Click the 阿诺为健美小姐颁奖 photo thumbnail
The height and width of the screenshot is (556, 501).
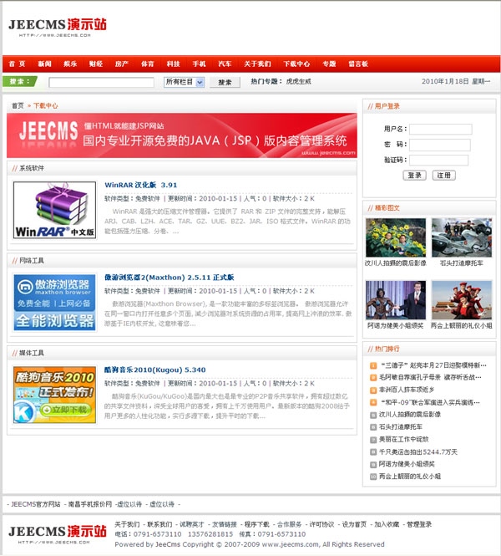coord(396,300)
